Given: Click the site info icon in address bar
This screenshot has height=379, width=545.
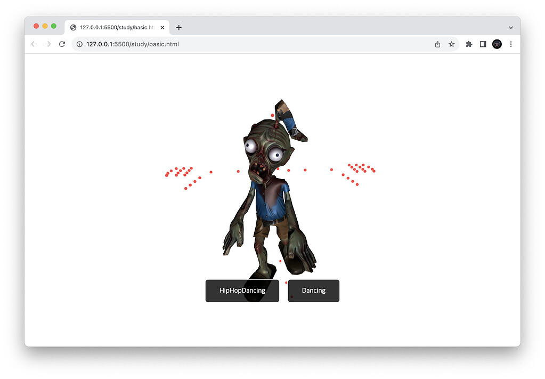Looking at the screenshot, I should 79,44.
